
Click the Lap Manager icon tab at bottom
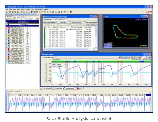click(57, 88)
